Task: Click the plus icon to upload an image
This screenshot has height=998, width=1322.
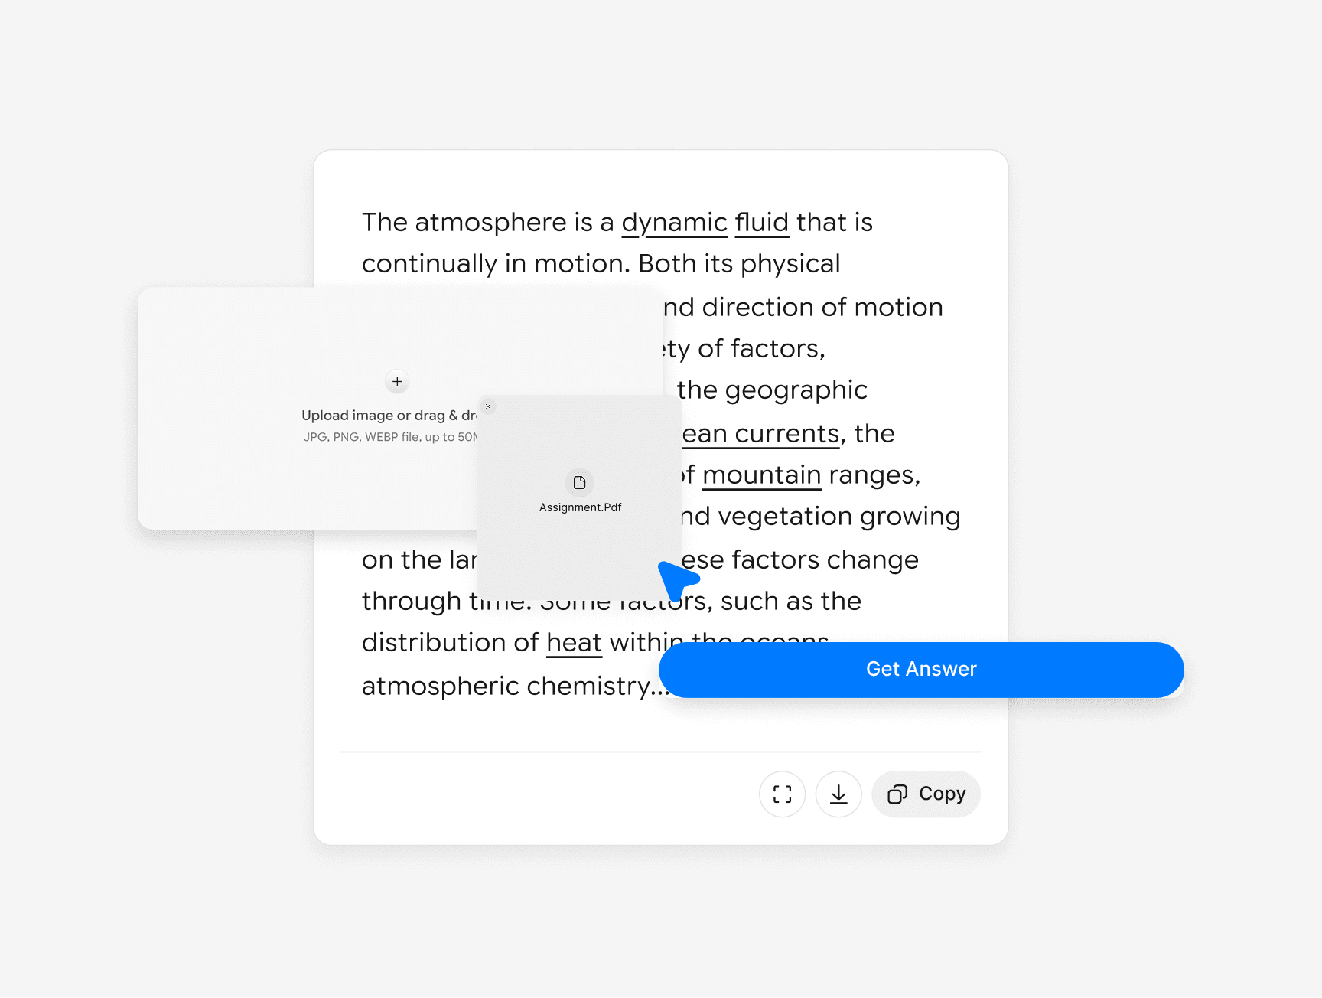Action: tap(397, 381)
